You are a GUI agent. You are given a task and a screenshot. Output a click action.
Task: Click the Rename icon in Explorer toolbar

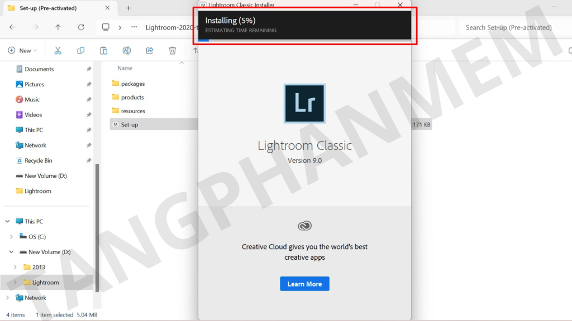point(127,51)
